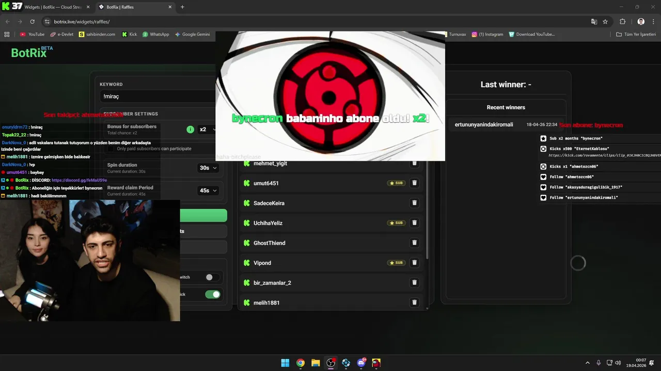Open Among Us icon in taskbar

tap(376, 363)
